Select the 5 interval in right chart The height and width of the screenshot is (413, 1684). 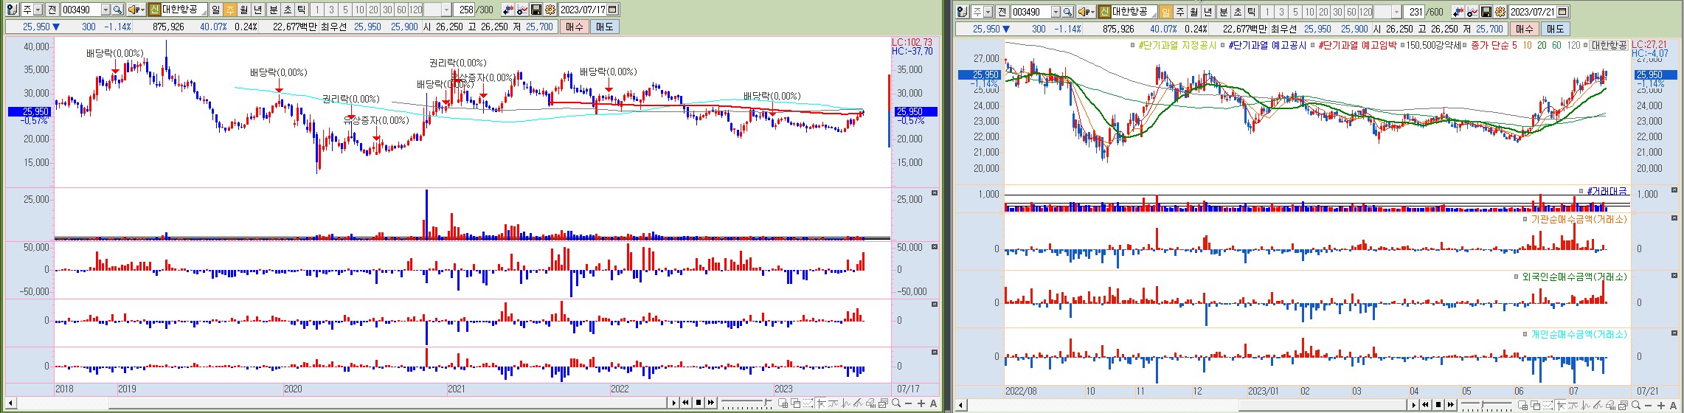pyautogui.click(x=1295, y=11)
